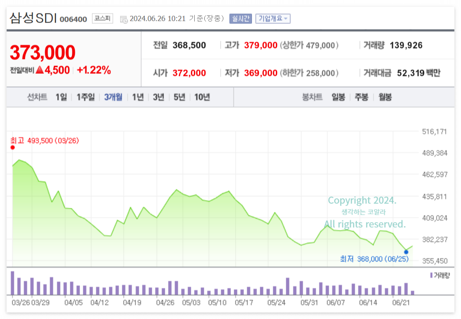Viewport: 461px width, 319px height.
Task: Select the 3년 period tab
Action: coord(159,97)
